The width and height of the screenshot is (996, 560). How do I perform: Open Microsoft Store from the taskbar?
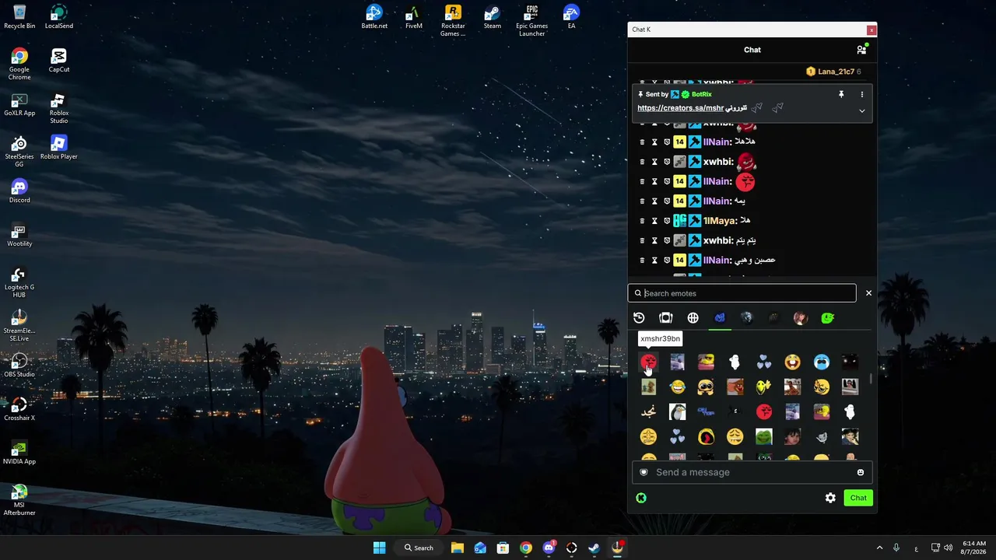pyautogui.click(x=503, y=548)
